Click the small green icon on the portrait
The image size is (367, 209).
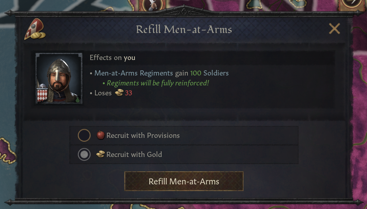pos(77,100)
